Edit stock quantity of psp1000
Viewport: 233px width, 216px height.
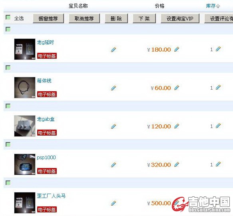[218, 164]
